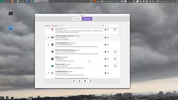Select the Places Center title
Image resolution: width=178 pixels, height=100 pixels.
coord(60,64)
